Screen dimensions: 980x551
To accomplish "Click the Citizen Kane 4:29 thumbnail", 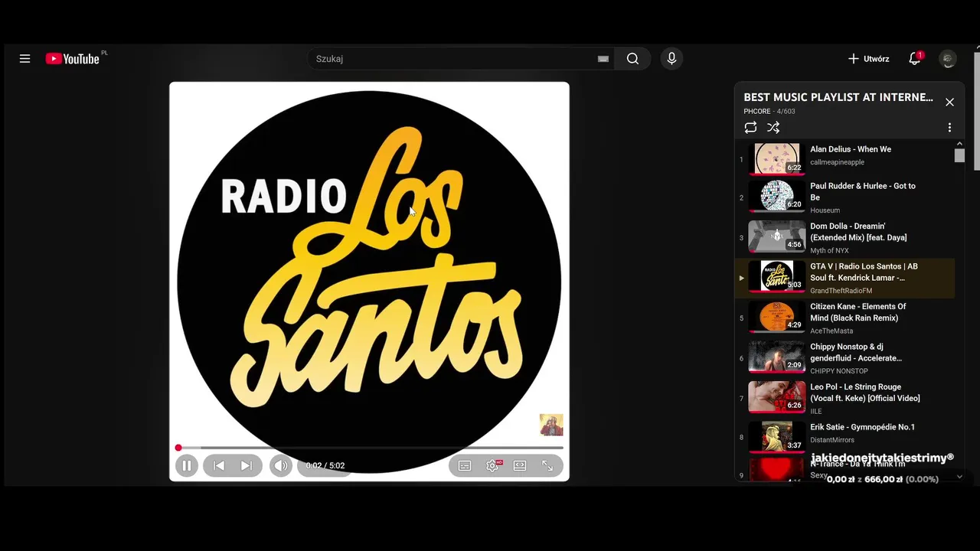I will tap(776, 317).
